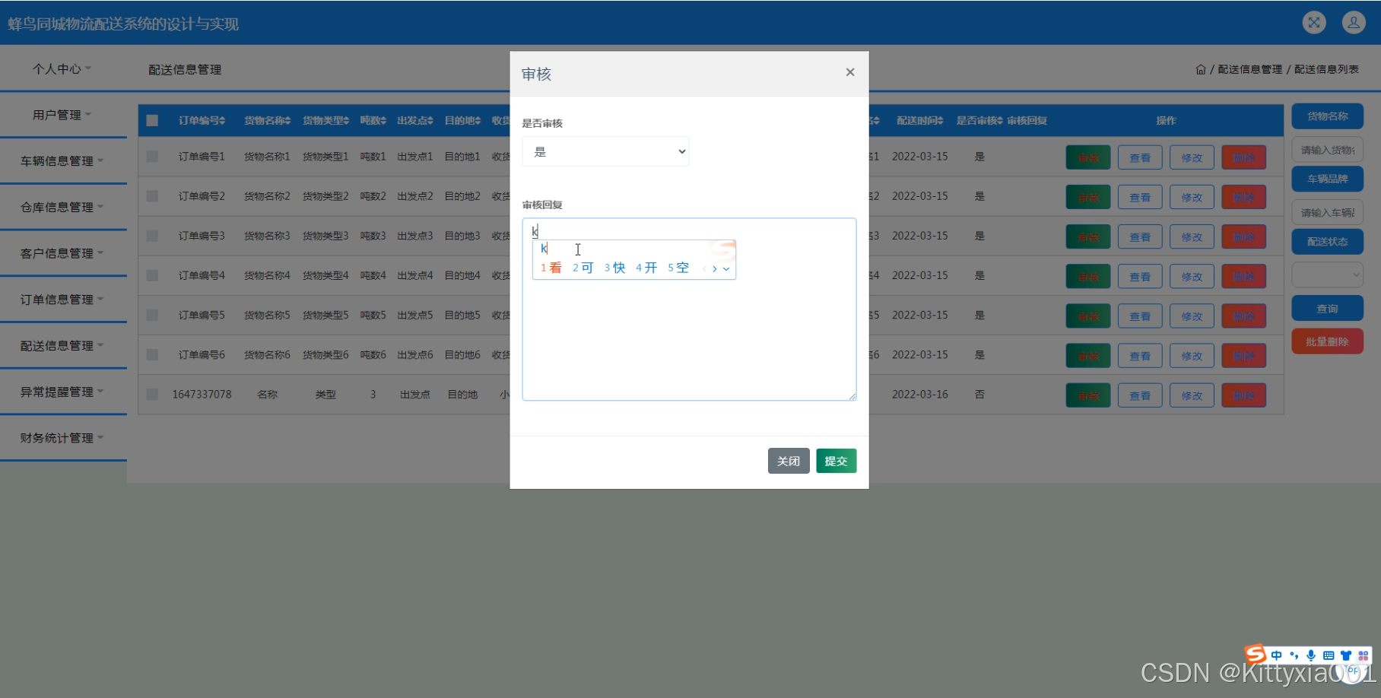Screen dimensions: 1381x698
Task: Click the Sogou IME skin shirt icon
Action: (x=1346, y=655)
